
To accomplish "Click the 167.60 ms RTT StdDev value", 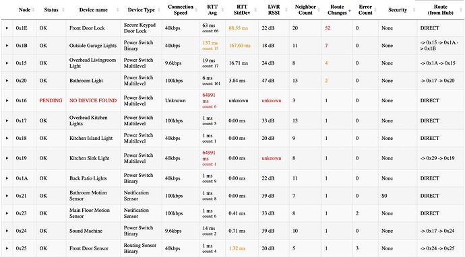I will point(240,46).
